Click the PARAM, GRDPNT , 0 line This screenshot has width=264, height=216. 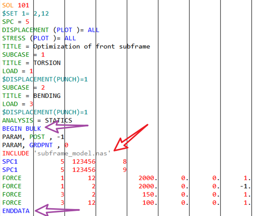(35, 145)
